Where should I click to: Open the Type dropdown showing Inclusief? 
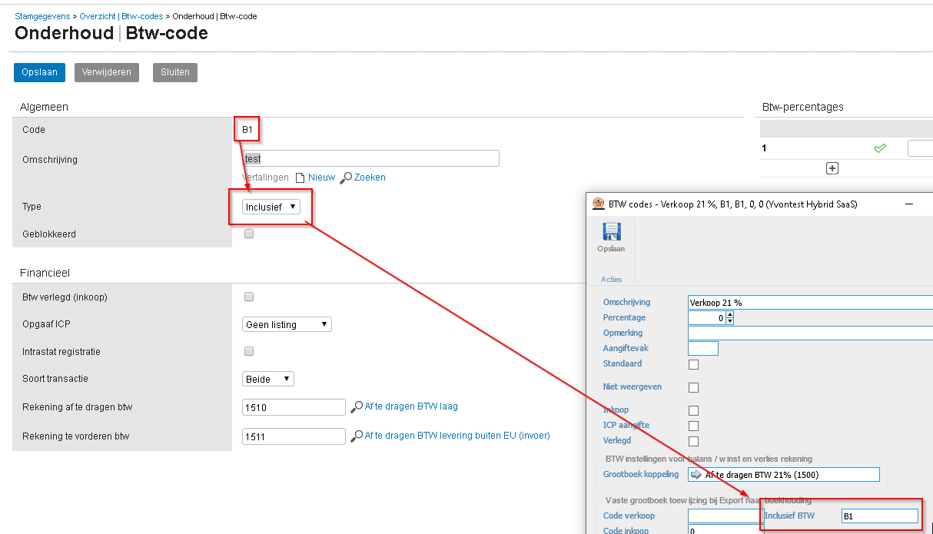coord(271,207)
